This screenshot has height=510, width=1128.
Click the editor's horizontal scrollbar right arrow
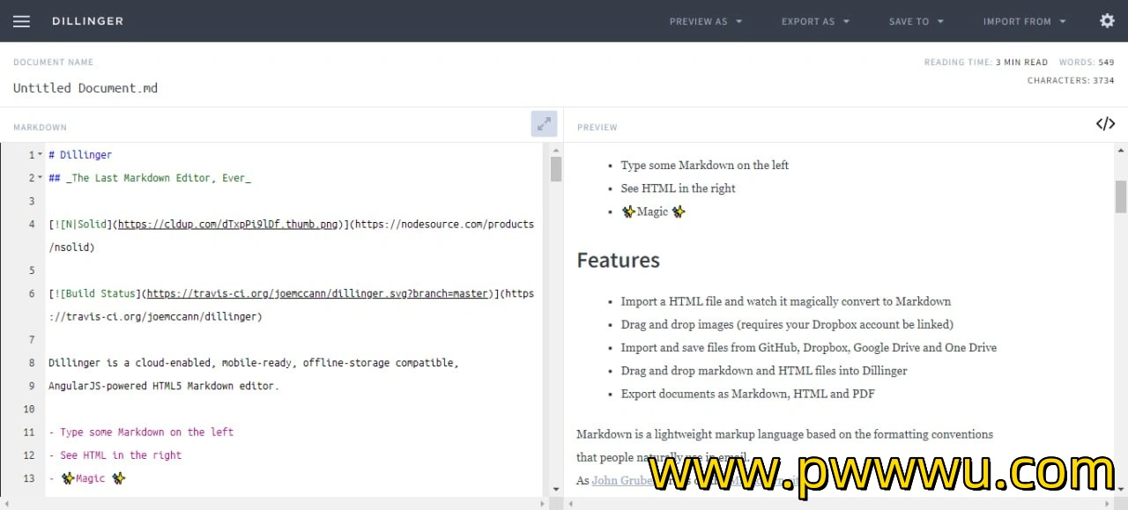541,503
